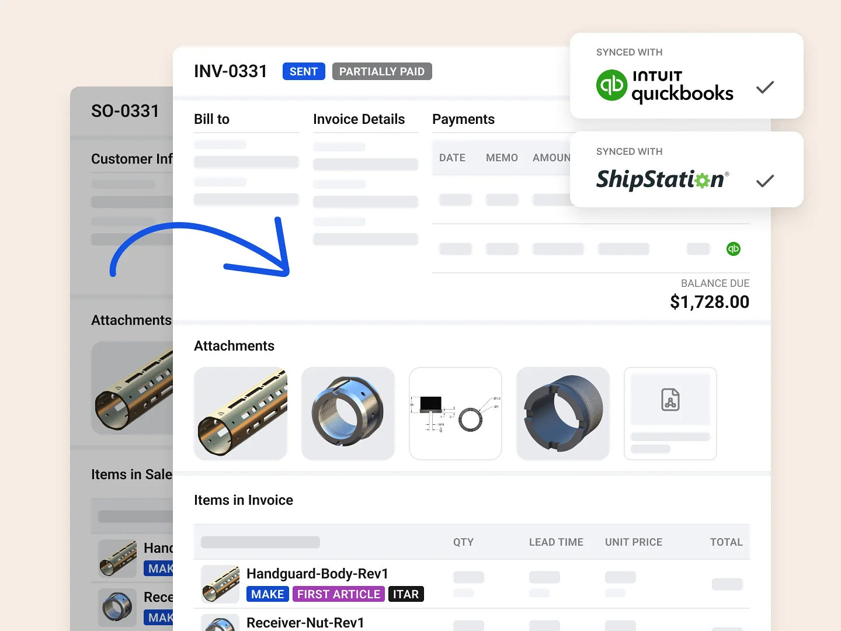Click the Intuit QuickBooks logo
Viewport: 841px width, 631px height.
665,86
